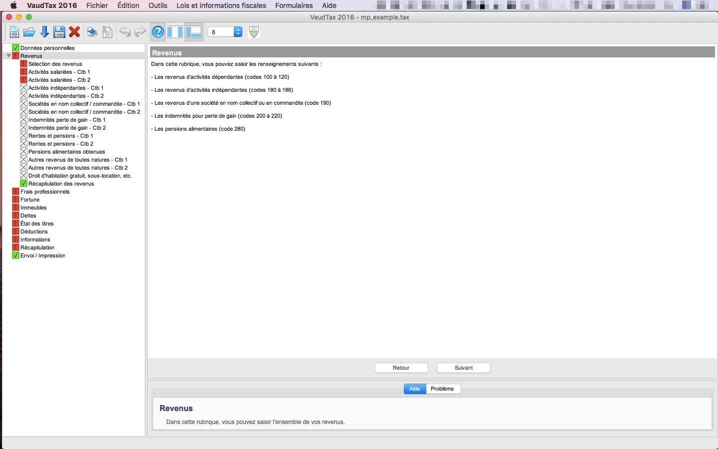Toggle the blue question mark help icon
Viewport: 718px width, 449px height.
pyautogui.click(x=158, y=32)
